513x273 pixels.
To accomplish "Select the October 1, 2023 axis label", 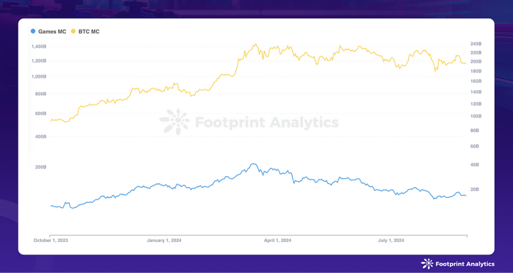I will tap(51, 240).
